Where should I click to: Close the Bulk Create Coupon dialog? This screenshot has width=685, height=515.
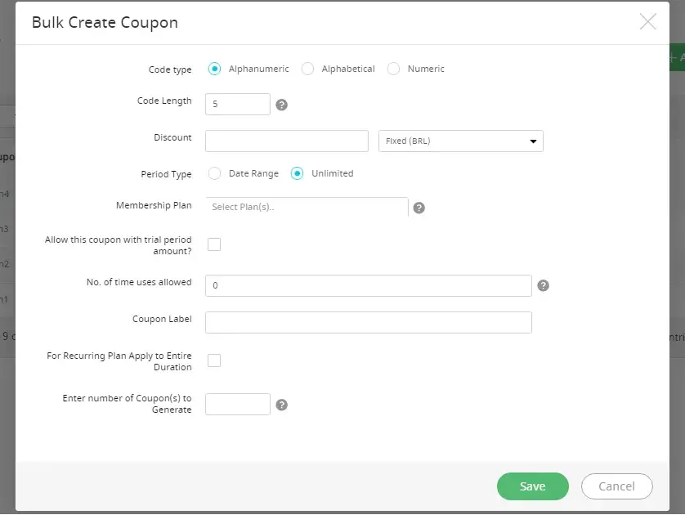[647, 22]
